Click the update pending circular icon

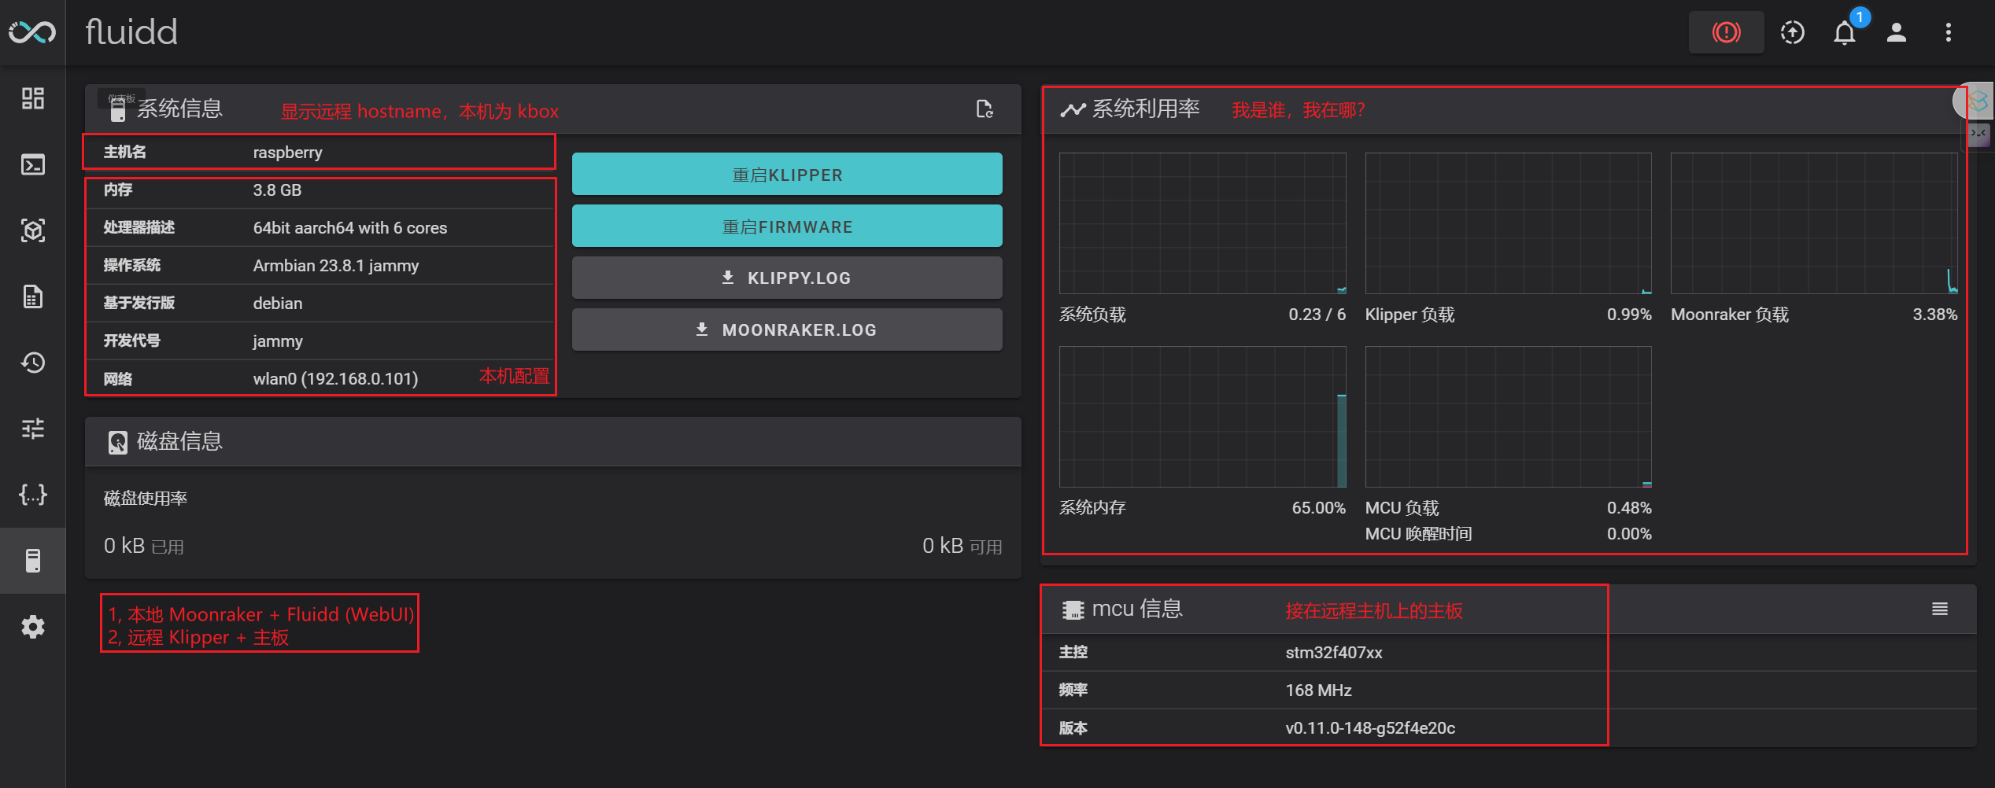pyautogui.click(x=1793, y=32)
